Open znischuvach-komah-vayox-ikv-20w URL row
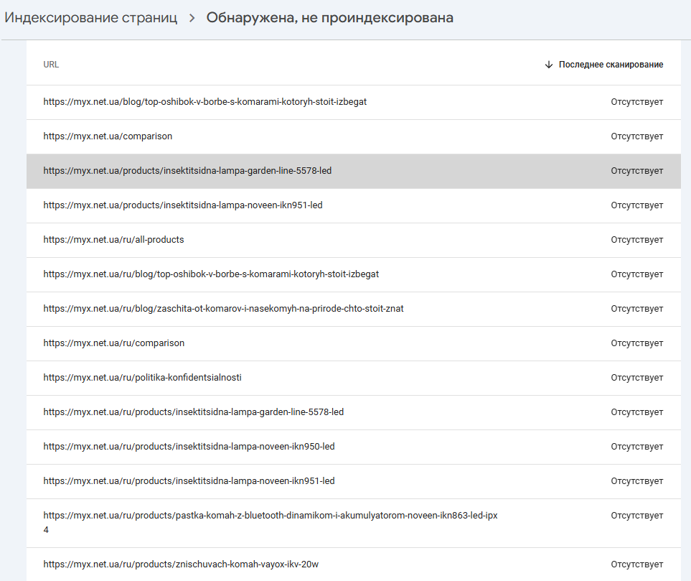This screenshot has width=691, height=581. [354, 564]
